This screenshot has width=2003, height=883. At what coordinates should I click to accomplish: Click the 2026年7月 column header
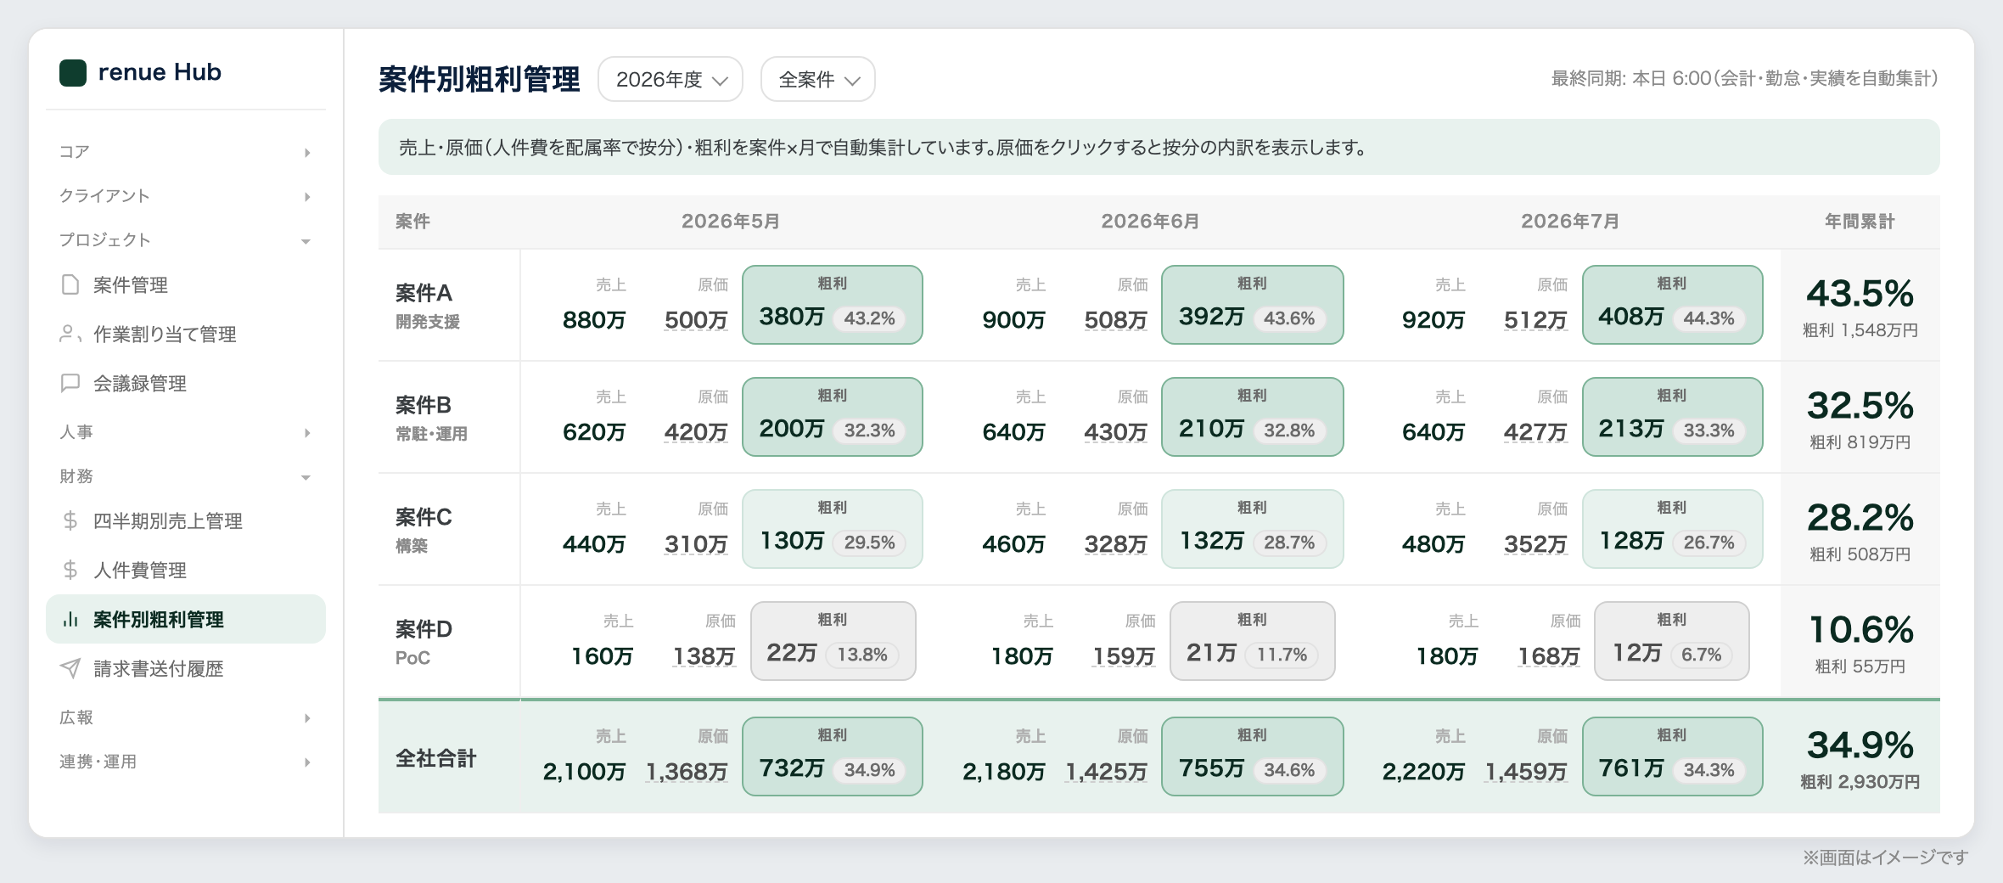[1570, 222]
